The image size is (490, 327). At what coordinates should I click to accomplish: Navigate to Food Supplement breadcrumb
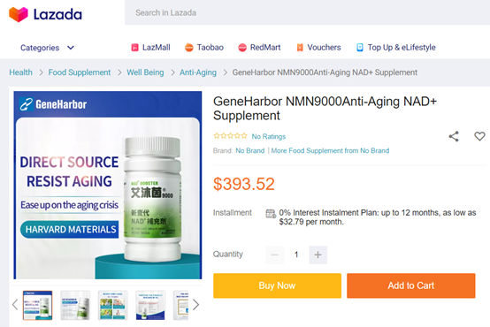[x=80, y=72]
